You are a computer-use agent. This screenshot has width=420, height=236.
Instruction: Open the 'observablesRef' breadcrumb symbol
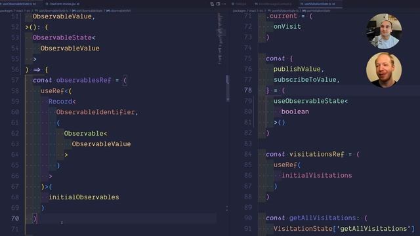[118, 10]
